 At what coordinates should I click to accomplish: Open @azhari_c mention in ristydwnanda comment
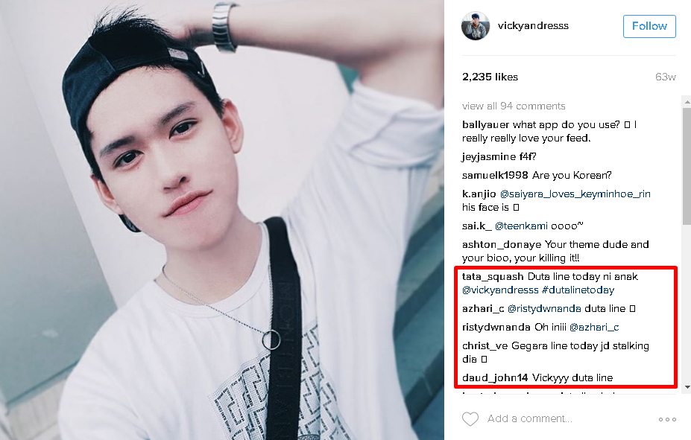point(594,328)
